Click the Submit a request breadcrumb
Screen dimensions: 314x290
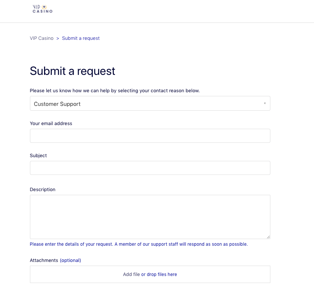point(81,38)
